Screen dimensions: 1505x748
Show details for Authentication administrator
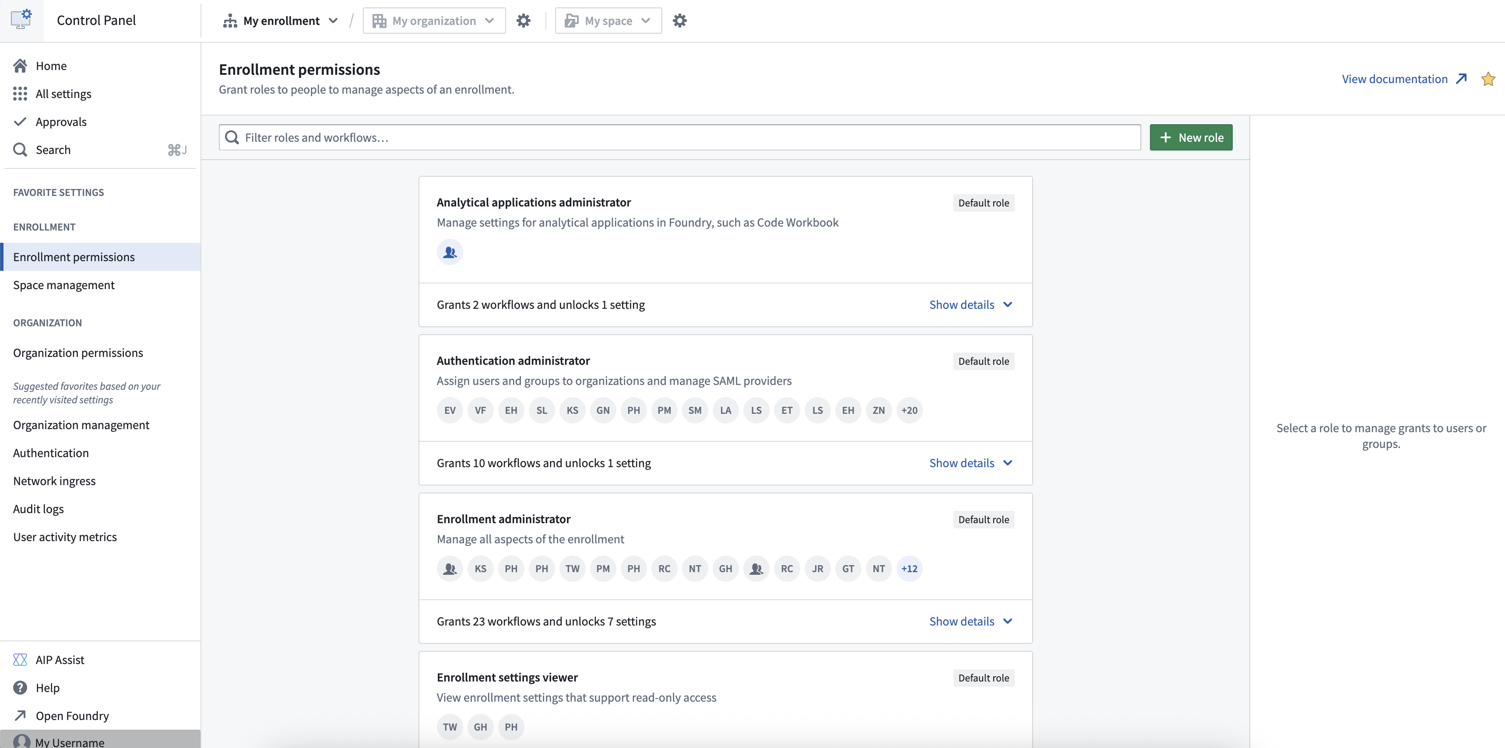(971, 463)
